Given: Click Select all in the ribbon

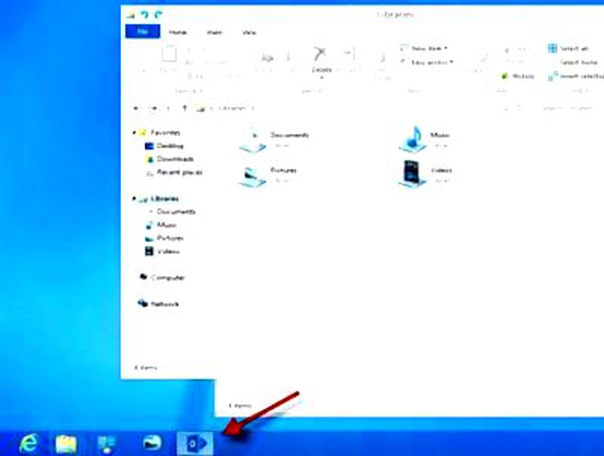Looking at the screenshot, I should 568,48.
